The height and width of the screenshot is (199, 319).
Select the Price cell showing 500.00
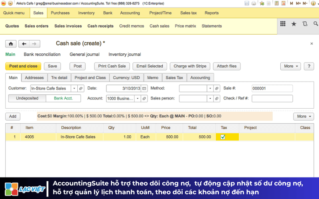pos(169,137)
